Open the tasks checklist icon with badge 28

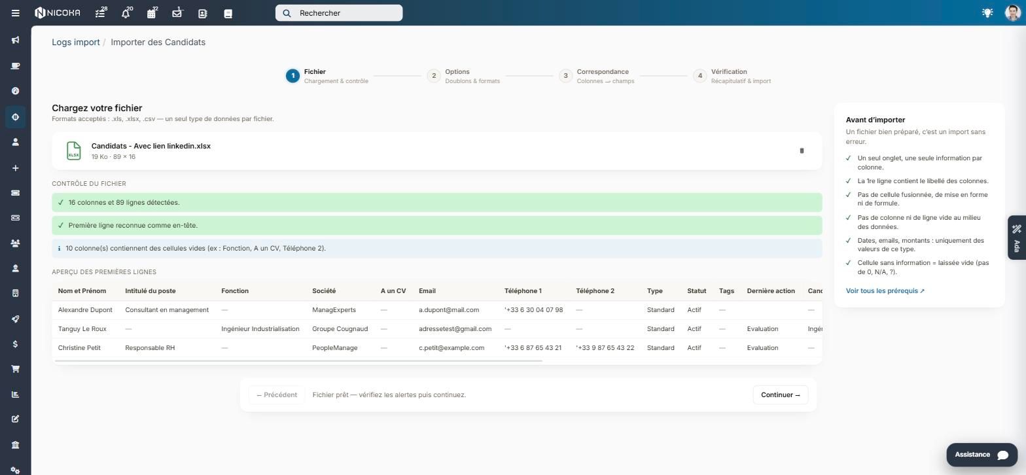point(100,13)
